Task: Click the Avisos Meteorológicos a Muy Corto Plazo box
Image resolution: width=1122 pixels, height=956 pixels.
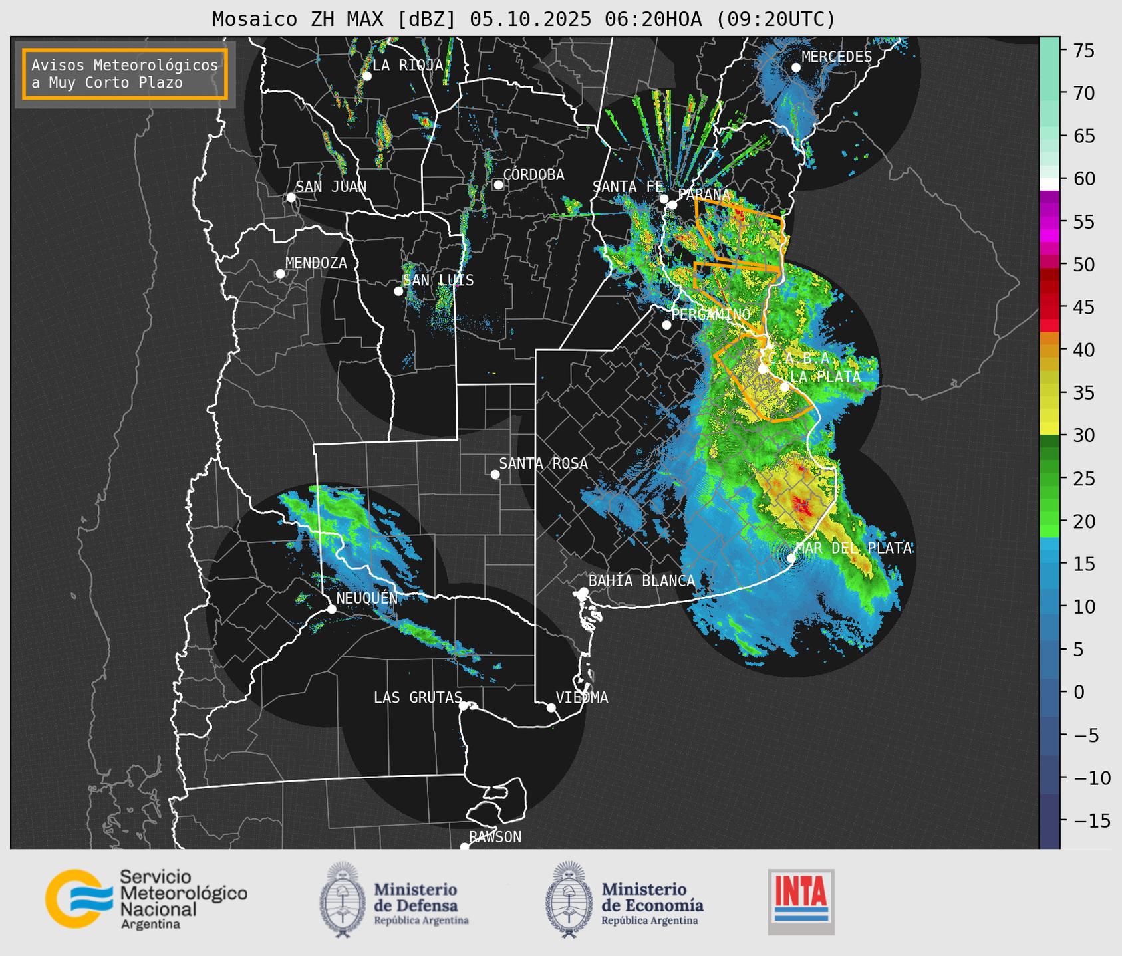Action: point(125,74)
